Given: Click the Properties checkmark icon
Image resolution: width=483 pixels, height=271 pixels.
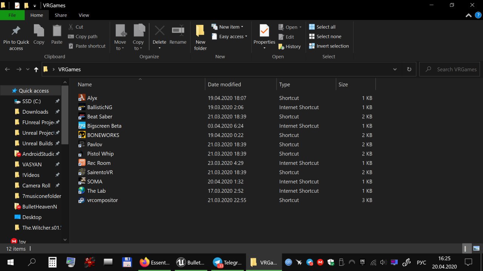Looking at the screenshot, I should [264, 30].
